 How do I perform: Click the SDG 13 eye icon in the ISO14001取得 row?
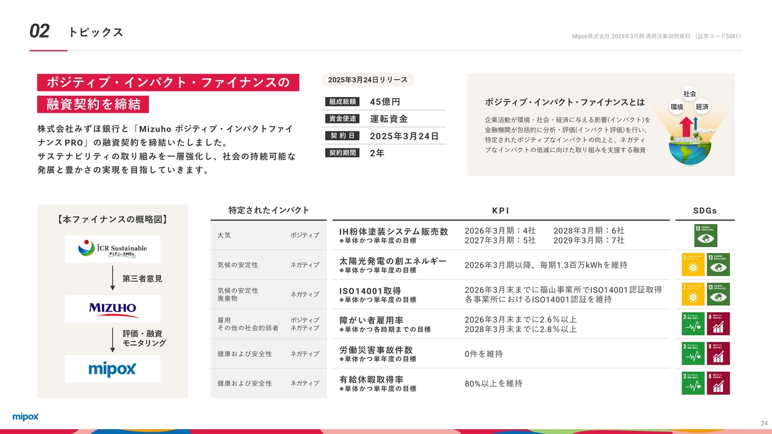[x=718, y=294]
